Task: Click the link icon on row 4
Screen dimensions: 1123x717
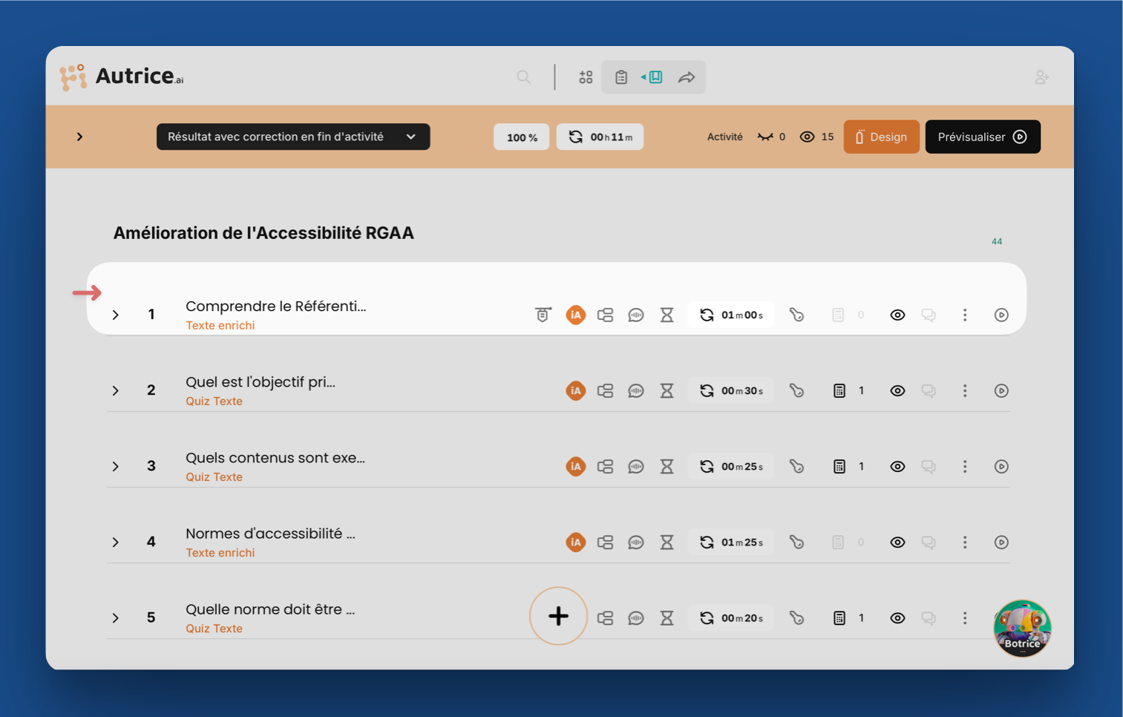Action: click(796, 543)
